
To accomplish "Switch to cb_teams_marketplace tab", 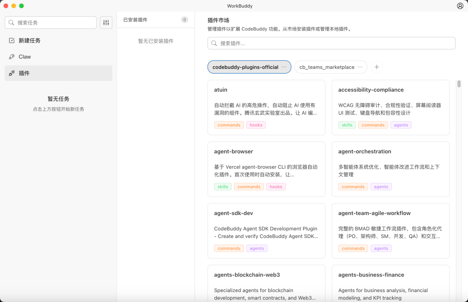I will coord(331,67).
